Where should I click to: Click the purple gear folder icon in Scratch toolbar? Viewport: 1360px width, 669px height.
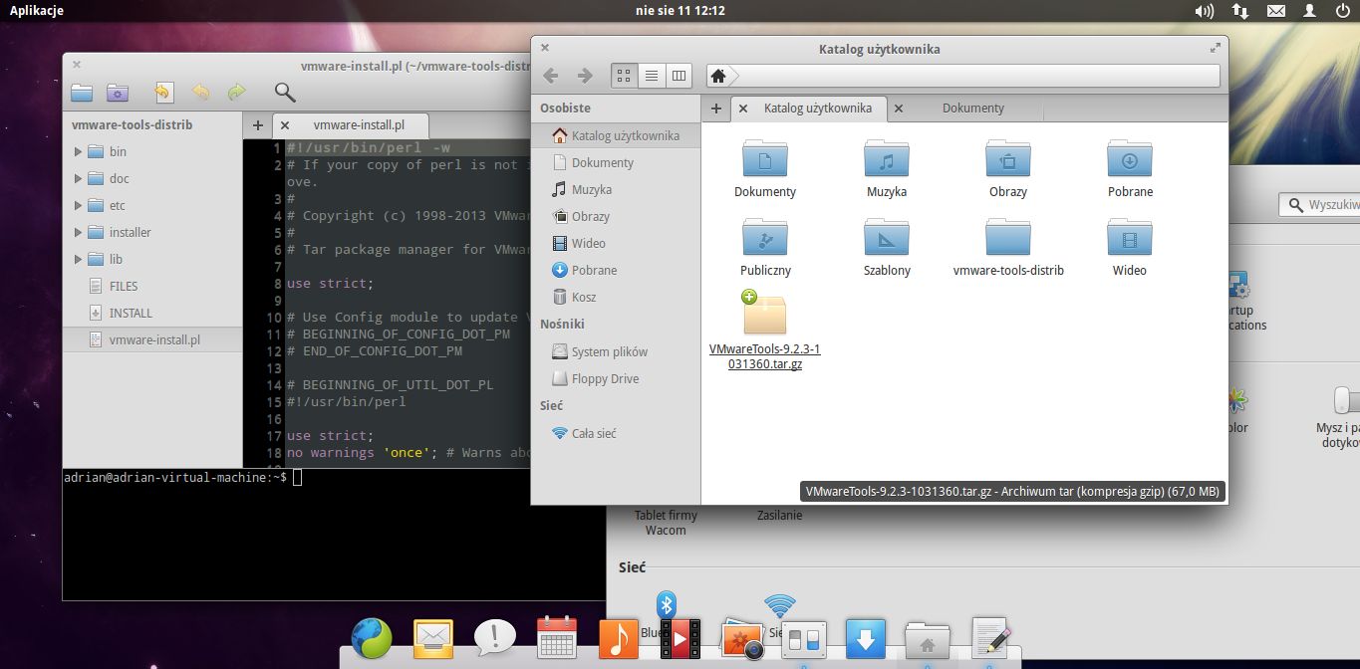(x=118, y=93)
